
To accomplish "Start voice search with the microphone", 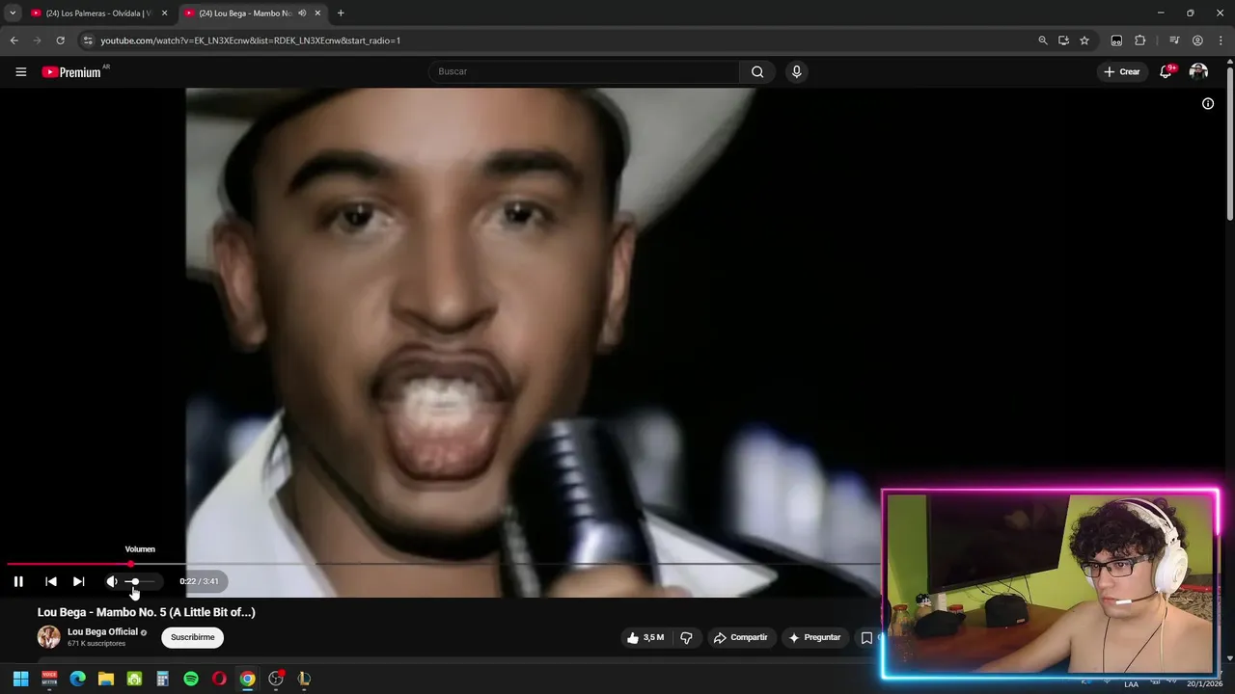I will point(796,71).
